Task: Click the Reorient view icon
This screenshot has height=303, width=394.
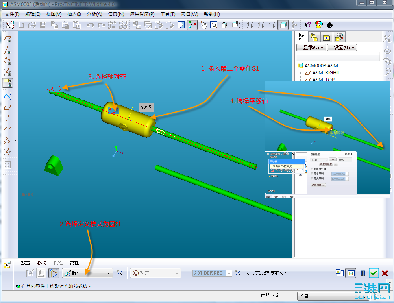Action: pos(225,25)
